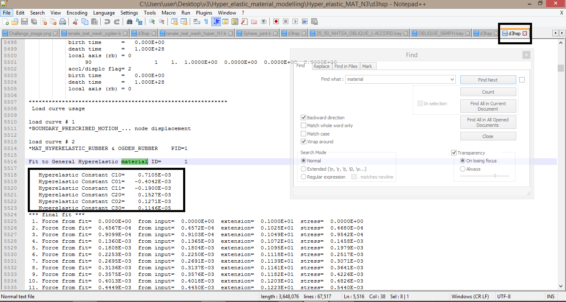Expand the Find what history dropdown
This screenshot has height=302, width=566.
[x=452, y=79]
